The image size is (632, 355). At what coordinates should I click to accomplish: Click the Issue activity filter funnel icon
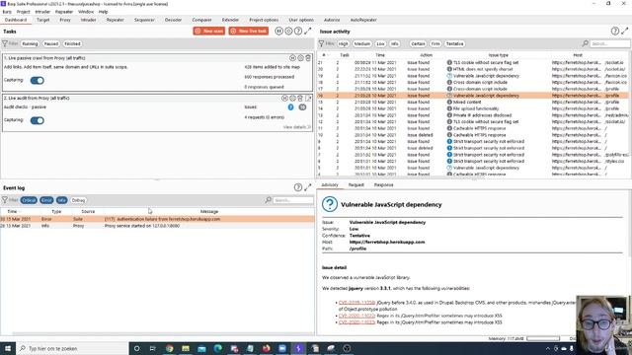321,43
